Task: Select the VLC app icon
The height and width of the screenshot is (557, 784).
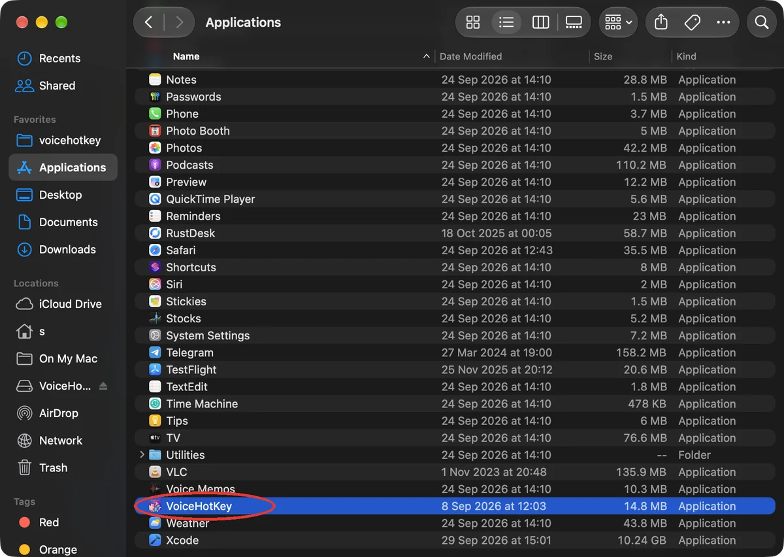Action: point(155,472)
